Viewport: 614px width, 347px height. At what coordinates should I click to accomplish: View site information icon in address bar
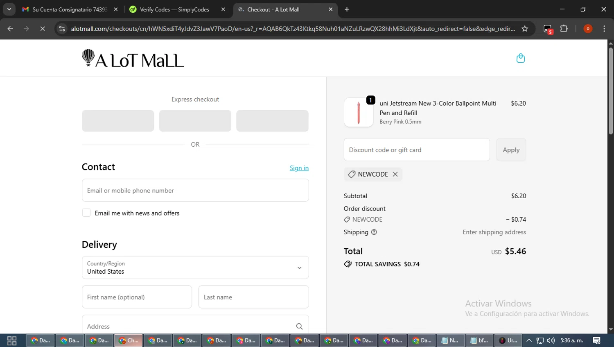coord(62,29)
